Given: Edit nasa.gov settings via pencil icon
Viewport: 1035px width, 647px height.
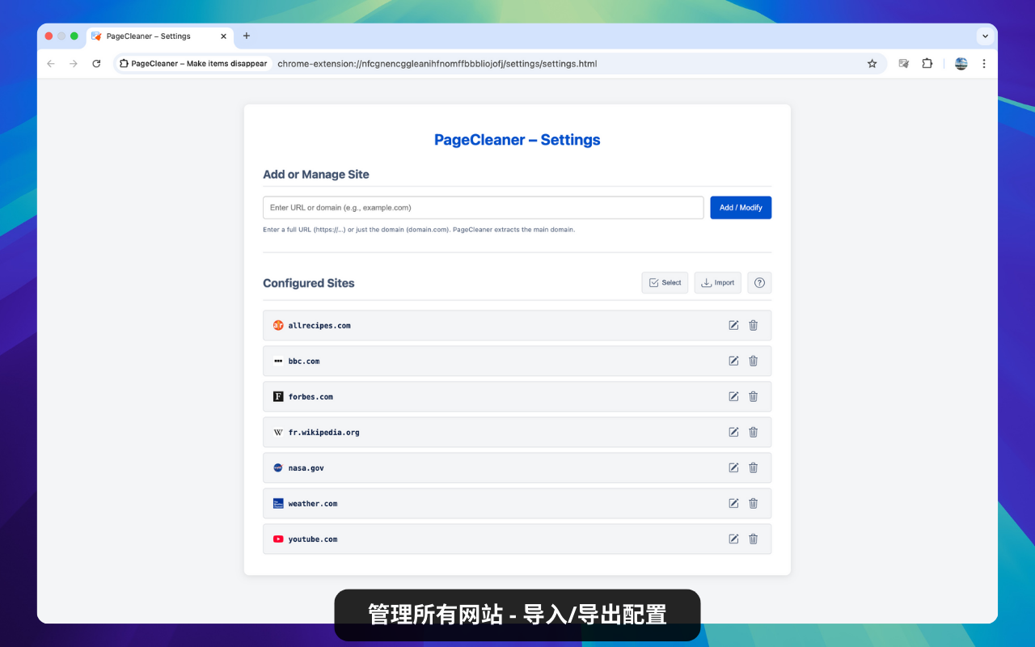Looking at the screenshot, I should tap(733, 467).
